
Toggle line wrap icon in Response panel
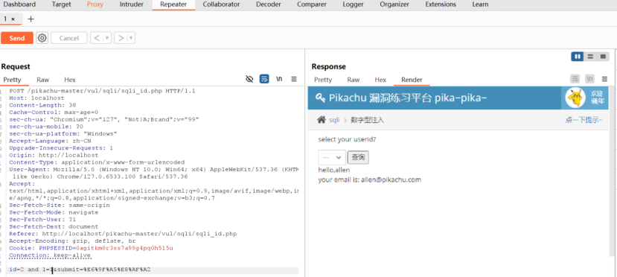click(x=575, y=79)
